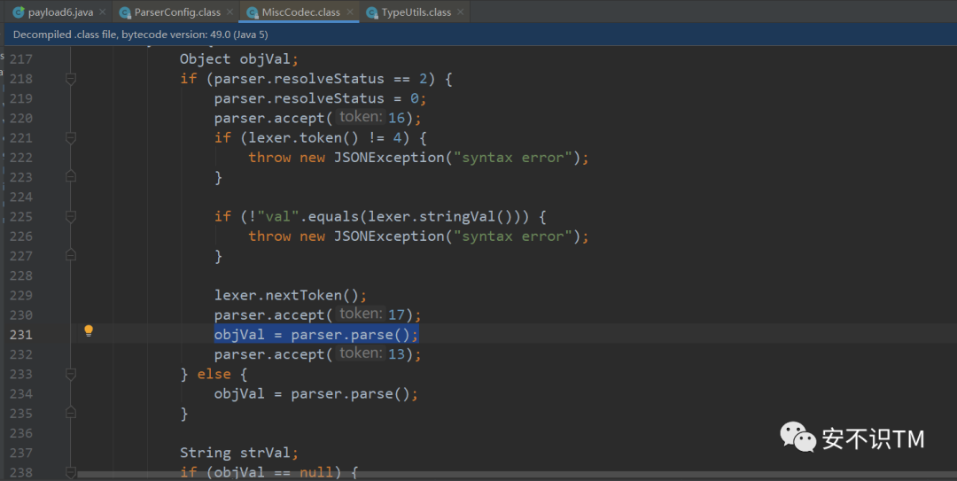Collapse the code block at line 218

(71, 79)
